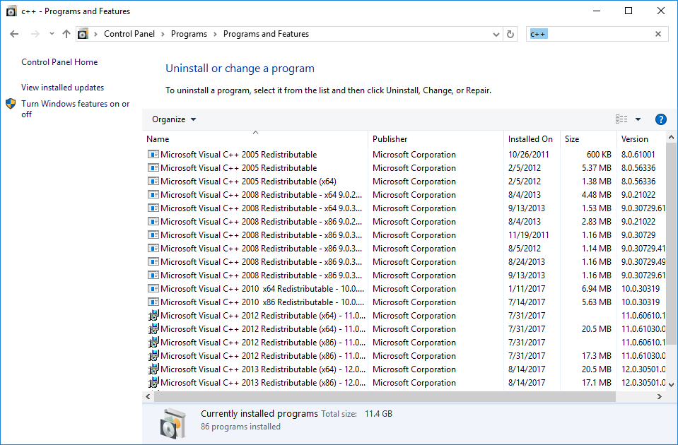Click the icon of Visual C++ 2012 x64 20.5 MB
Viewport: 678px width, 445px height.
tap(153, 329)
